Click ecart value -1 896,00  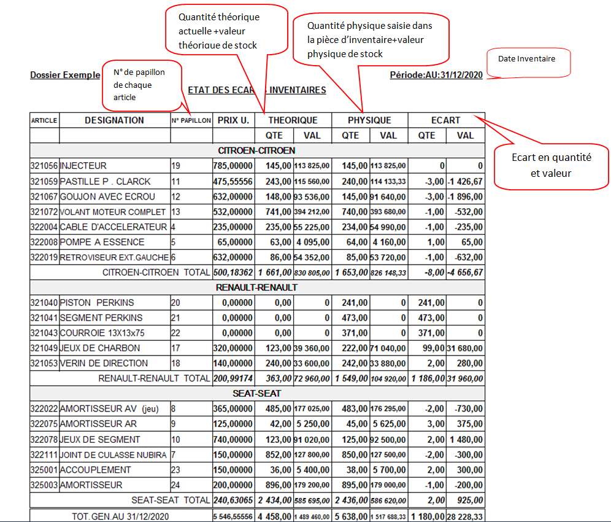click(x=465, y=197)
